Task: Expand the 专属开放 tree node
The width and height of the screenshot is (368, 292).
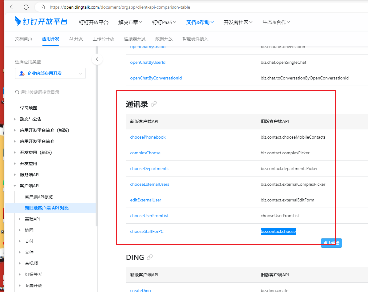Action: point(20,286)
